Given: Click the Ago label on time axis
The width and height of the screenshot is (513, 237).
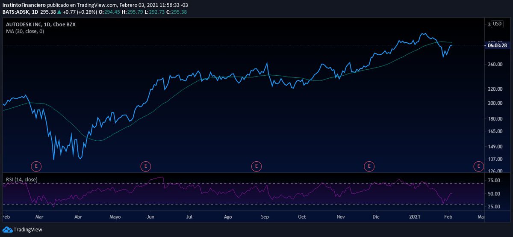Looking at the screenshot, I should click(x=228, y=217).
